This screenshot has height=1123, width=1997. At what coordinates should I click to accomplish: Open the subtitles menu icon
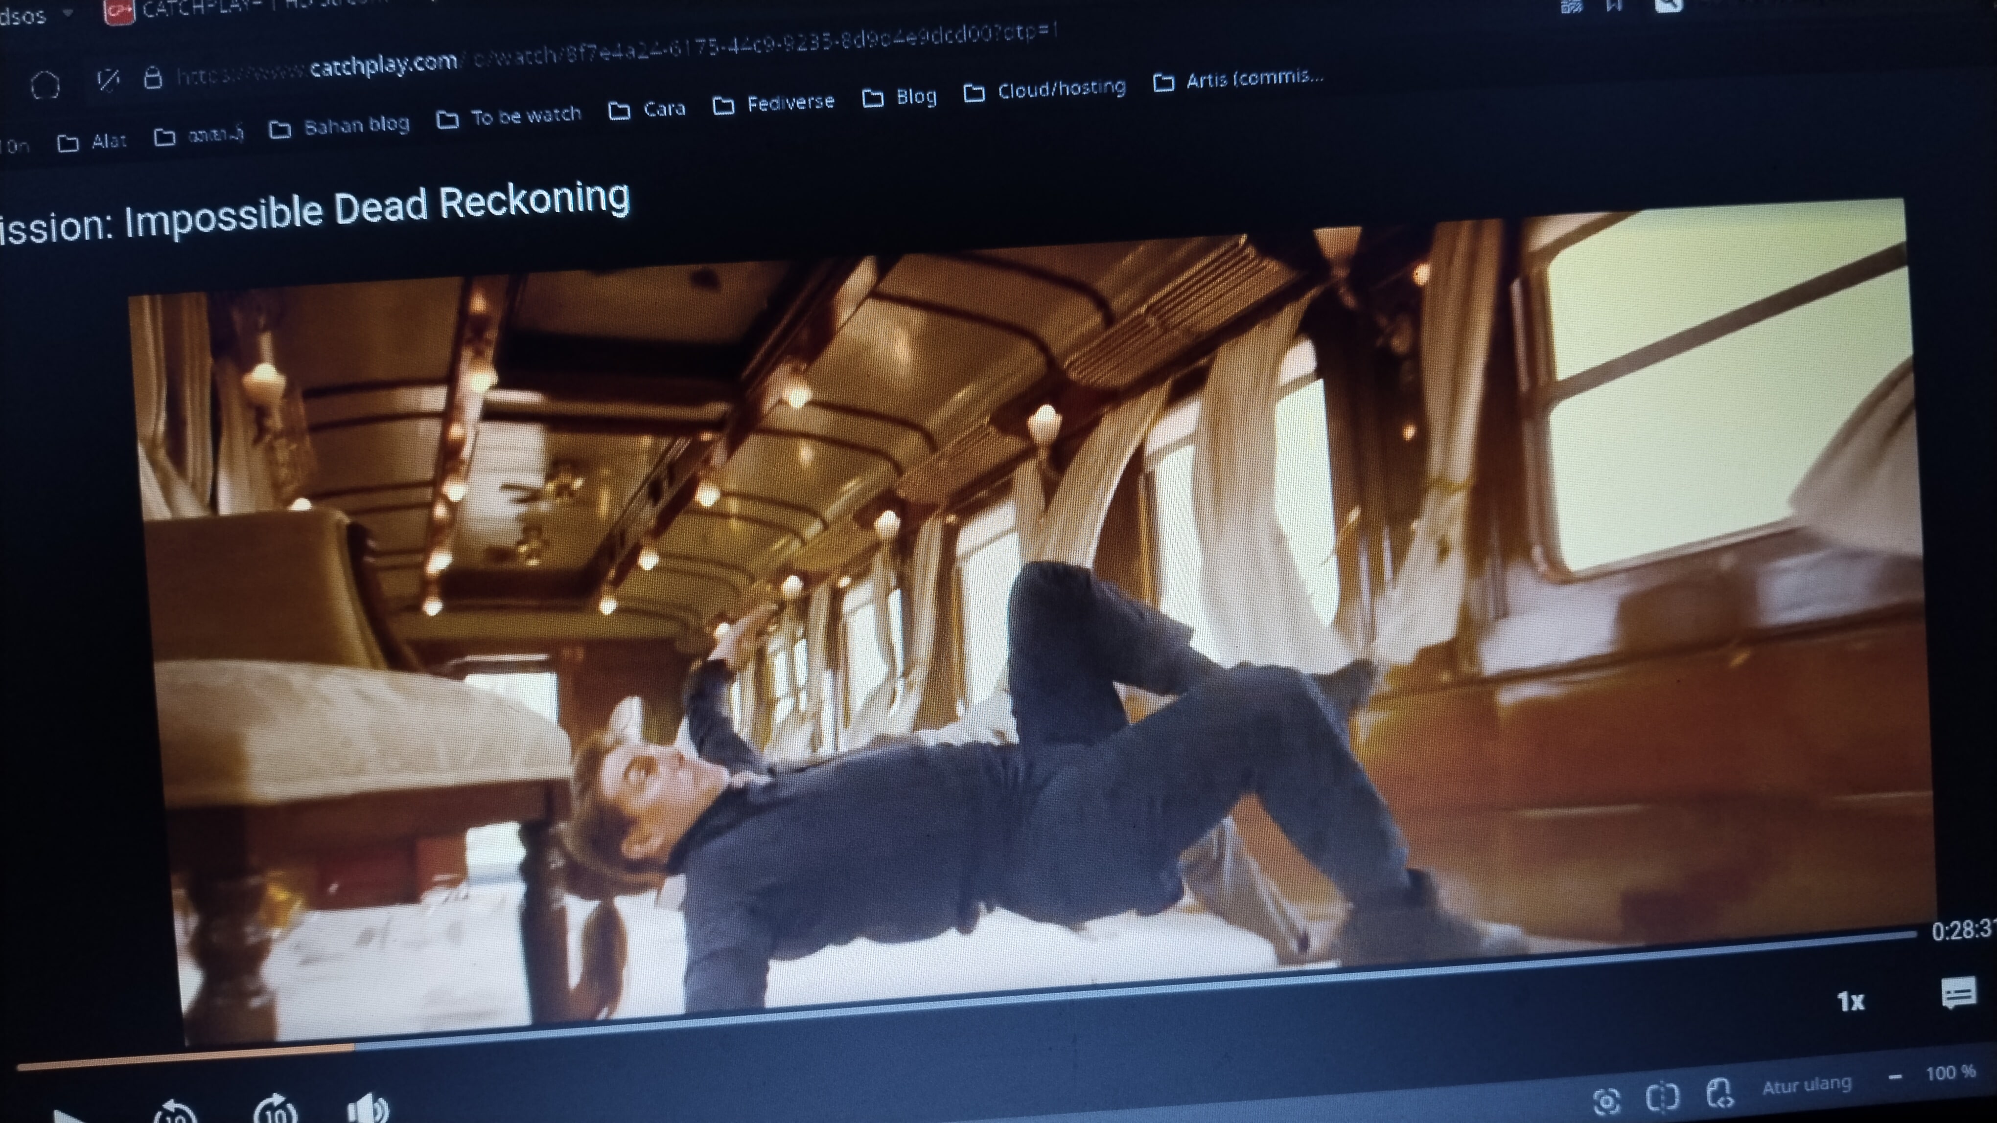coord(1958,993)
